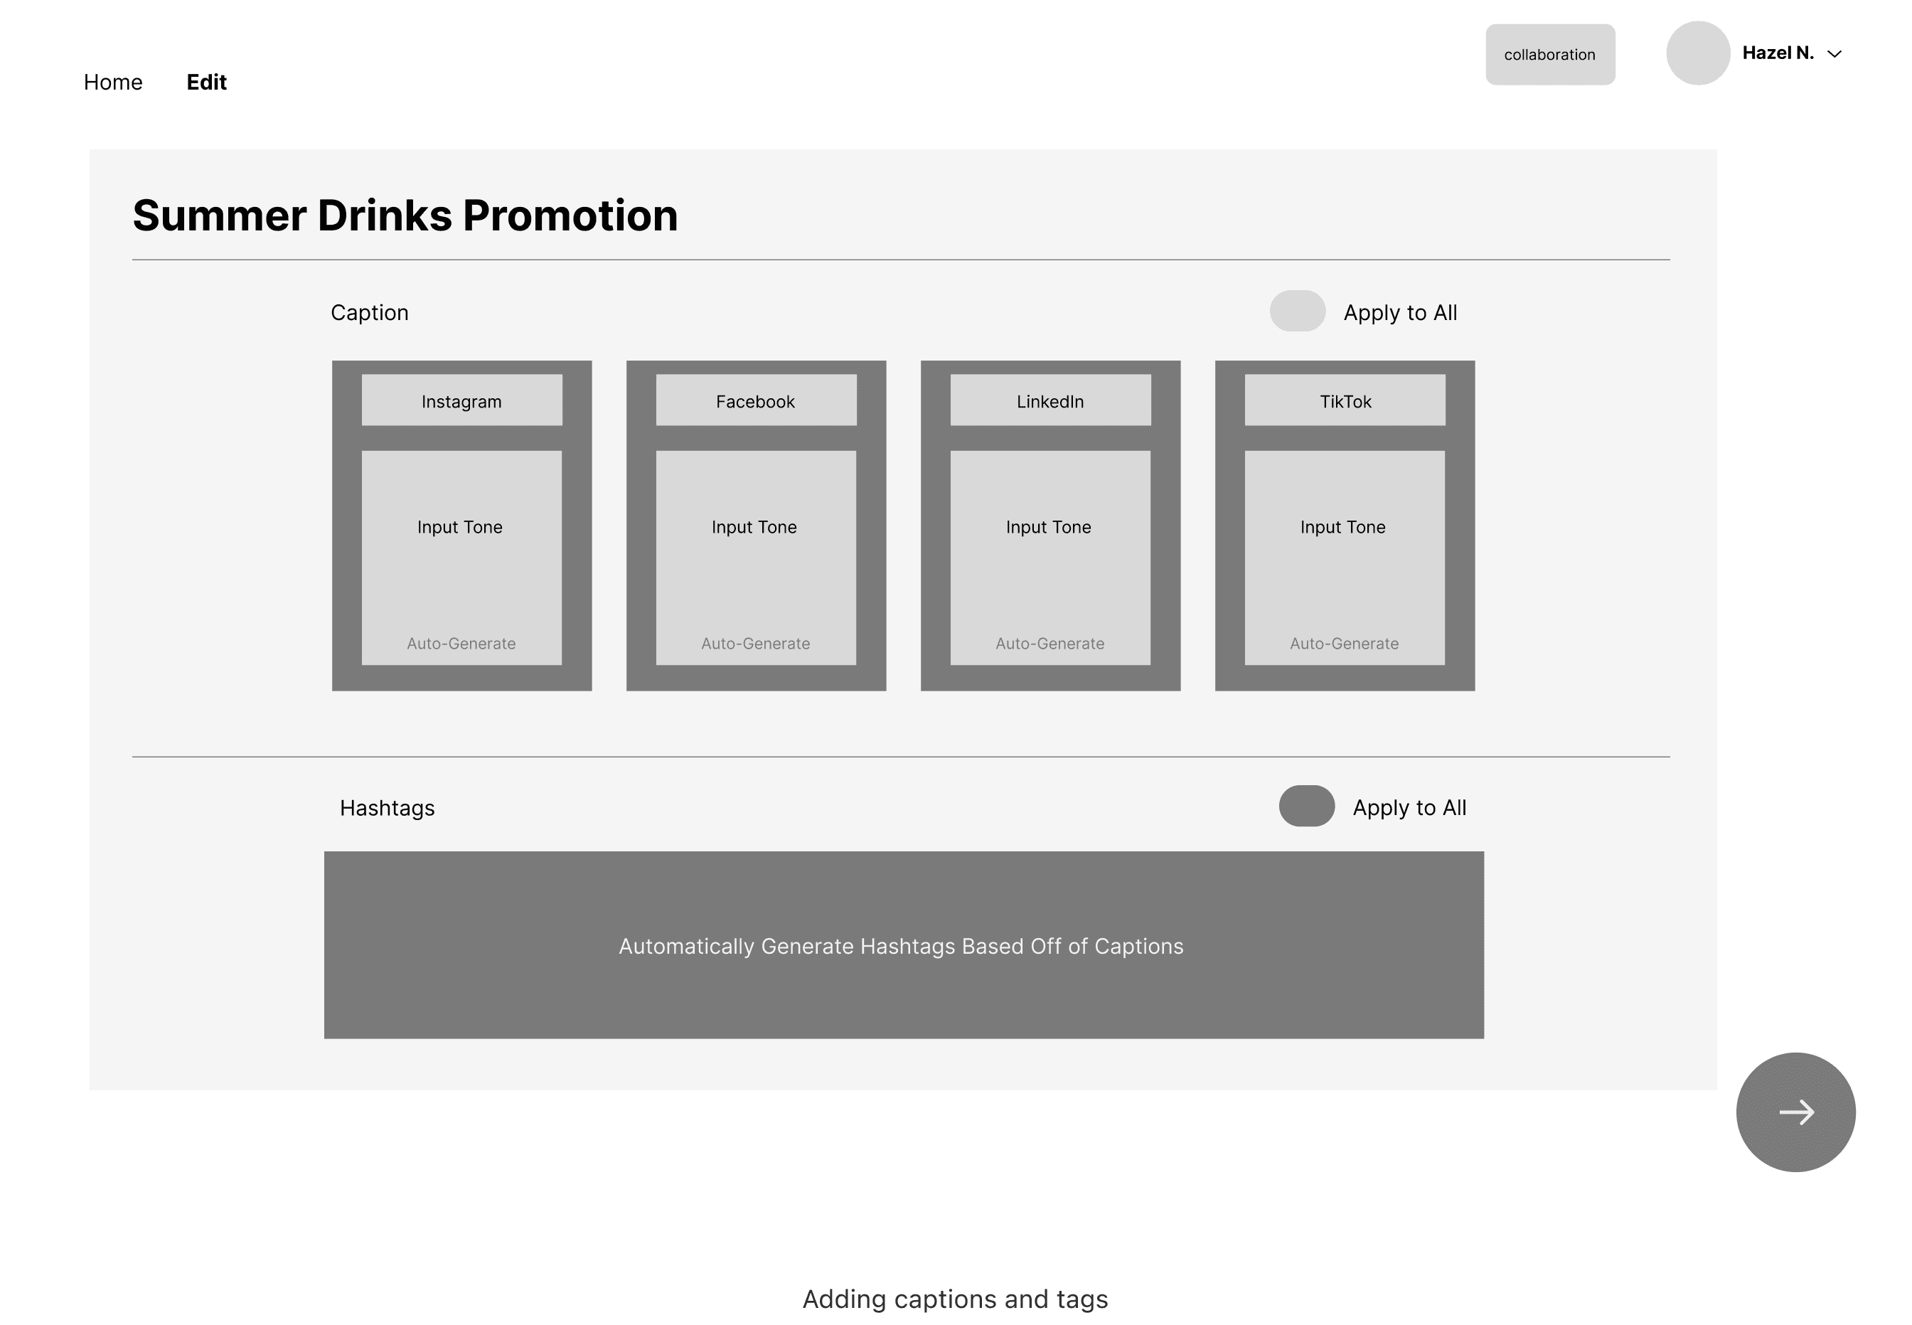Click the user avatar circle
This screenshot has width=1912, height=1325.
pyautogui.click(x=1697, y=53)
